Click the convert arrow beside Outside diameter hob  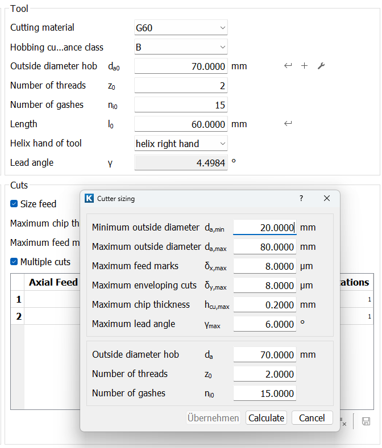pyautogui.click(x=288, y=66)
